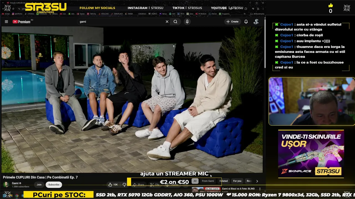The image size is (355, 199).
Task: Go to YouTube Premium home logo
Action: click(x=22, y=22)
